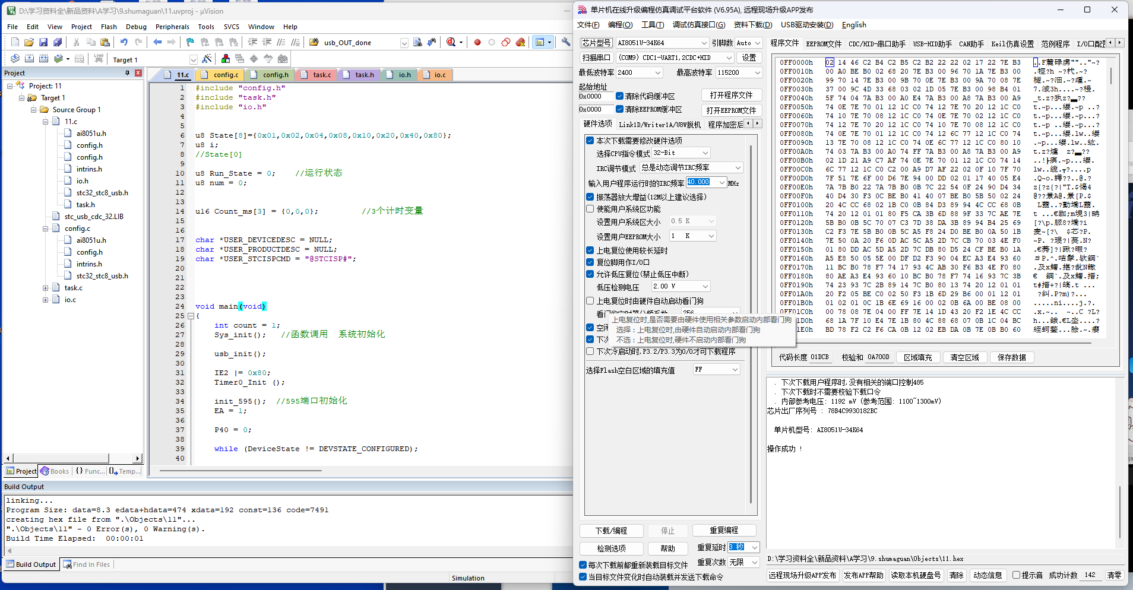
Task: Open the Peripherals menu
Action: [172, 27]
